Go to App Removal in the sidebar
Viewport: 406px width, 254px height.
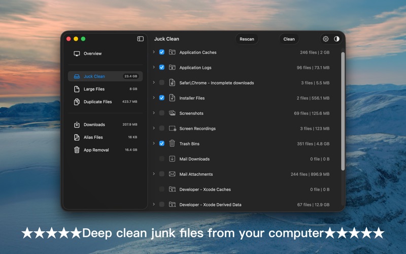tap(96, 150)
